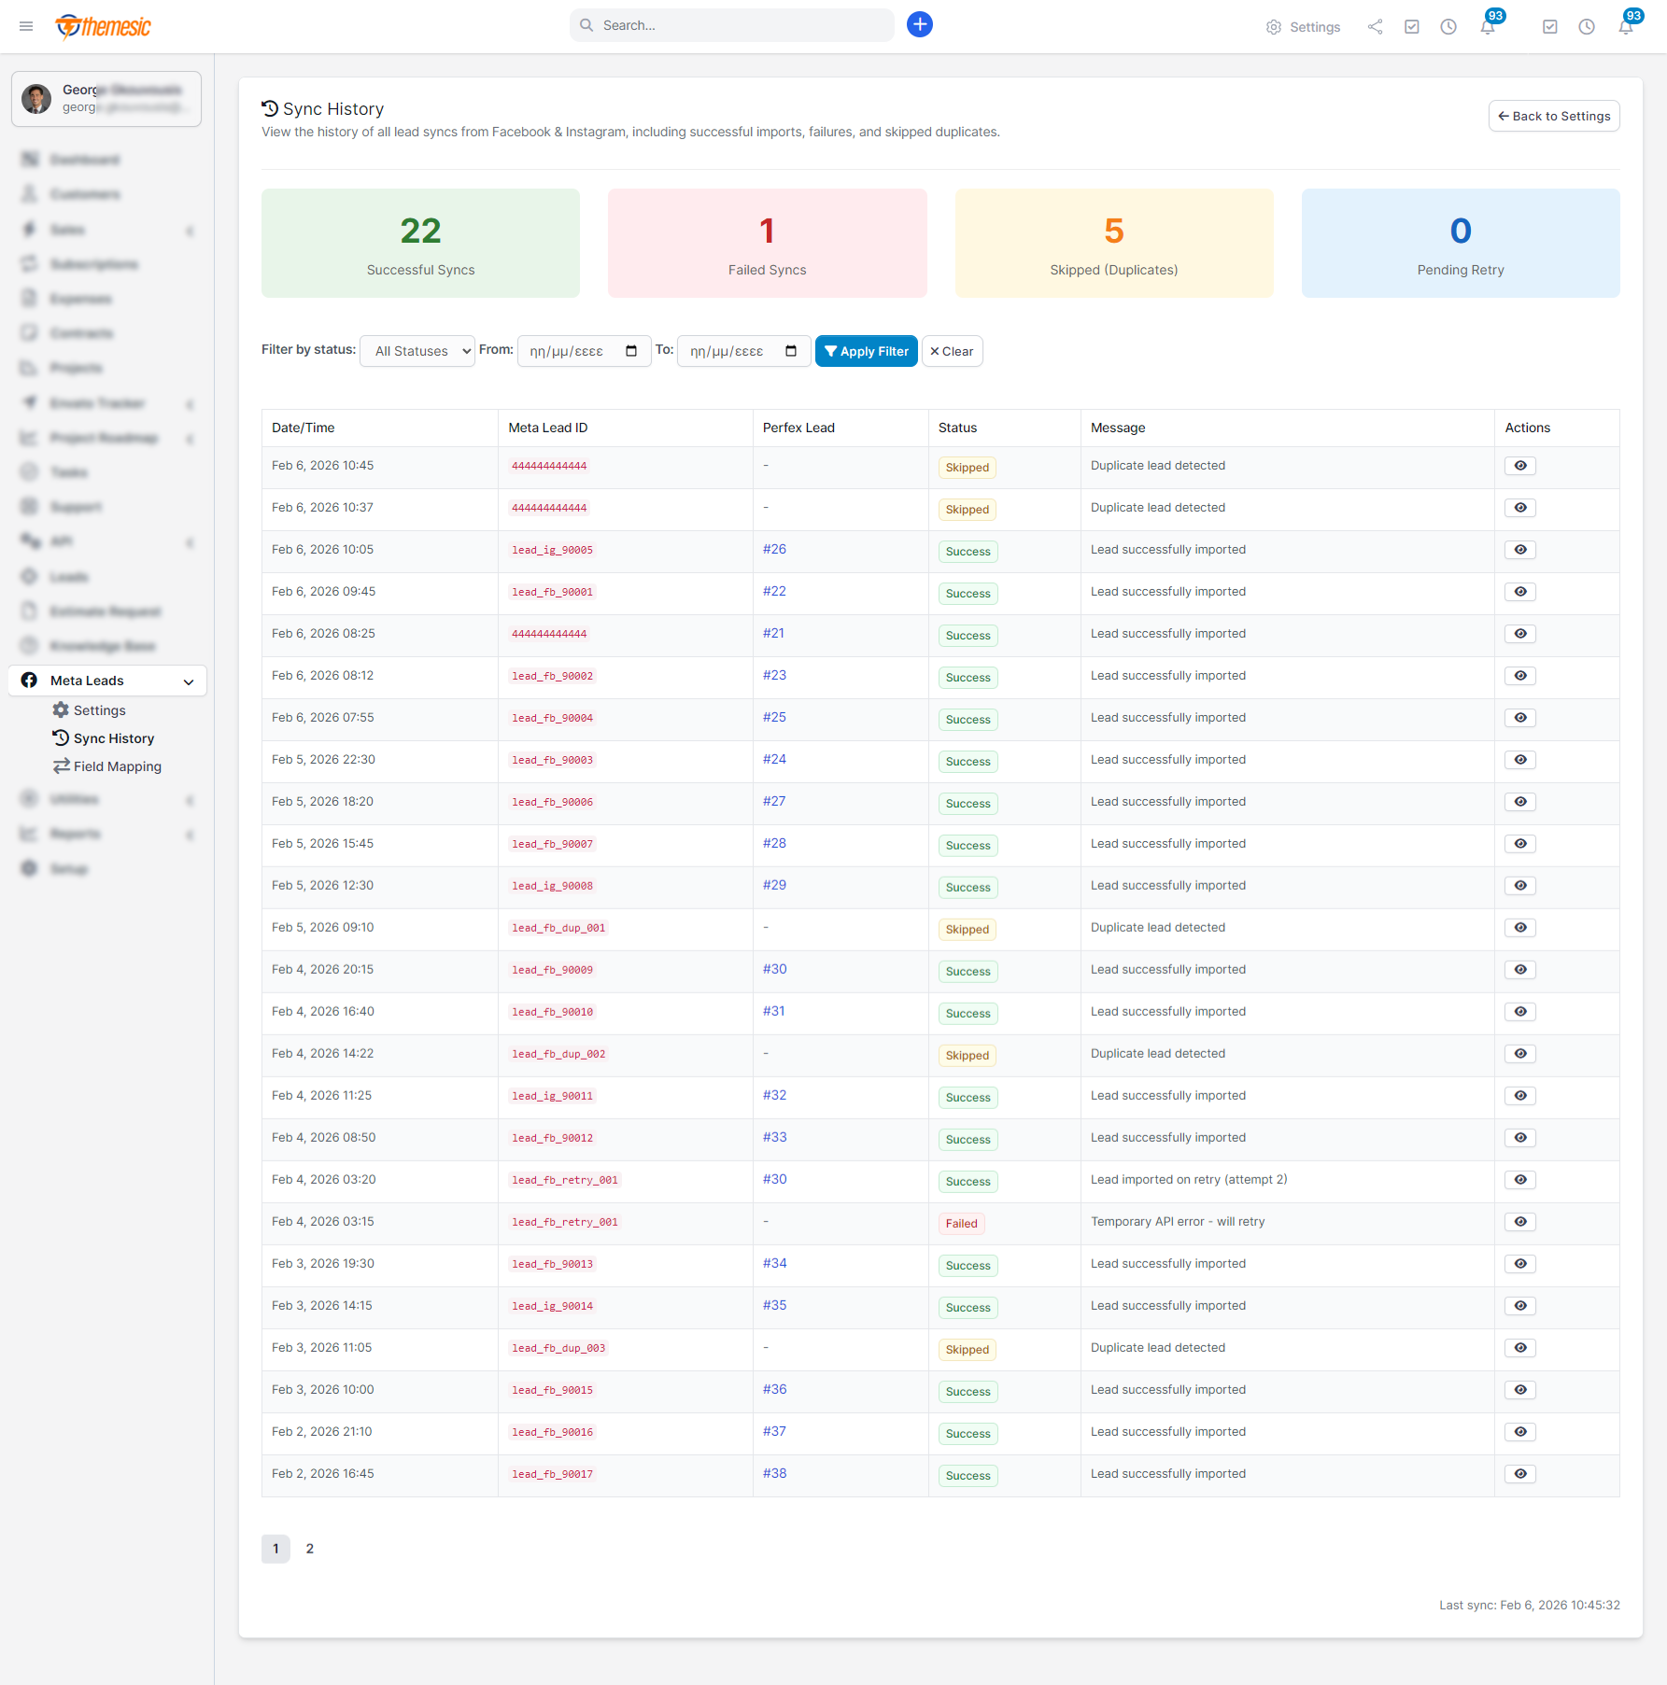The image size is (1667, 1685).
Task: Open Field Mapping via its arrows icon
Action: (x=62, y=765)
